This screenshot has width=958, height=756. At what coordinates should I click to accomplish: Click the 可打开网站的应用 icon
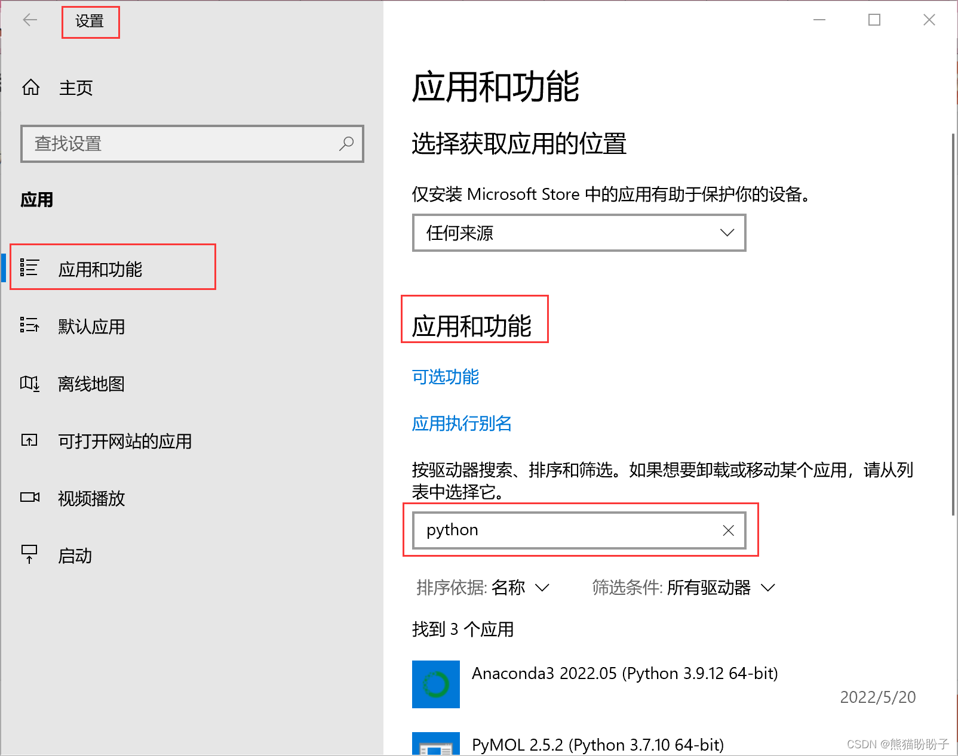[29, 440]
